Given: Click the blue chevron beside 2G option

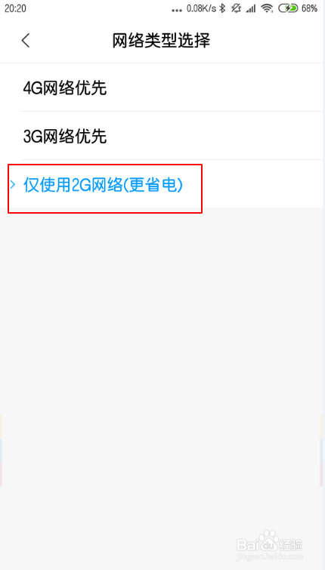Looking at the screenshot, I should pyautogui.click(x=13, y=185).
